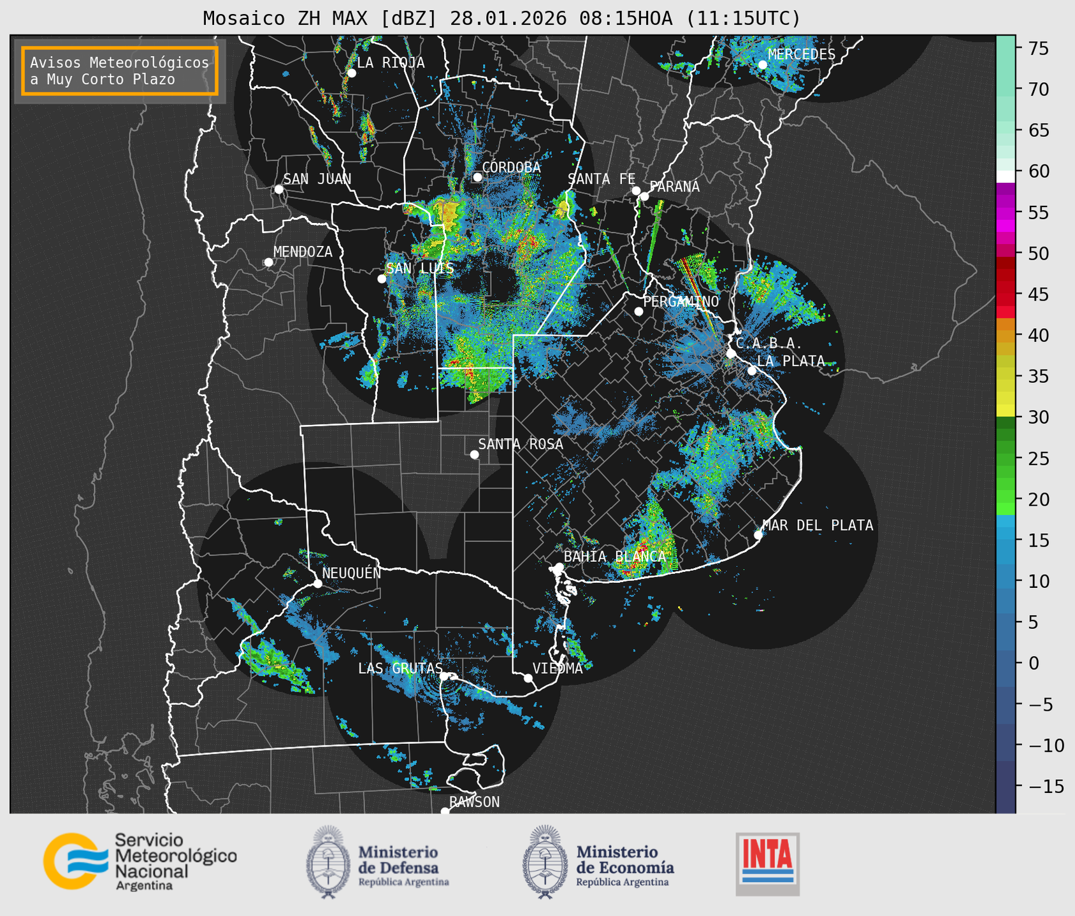Screen dimensions: 1075x916
Task: Click the Santa Rosa city marker
Action: (474, 454)
